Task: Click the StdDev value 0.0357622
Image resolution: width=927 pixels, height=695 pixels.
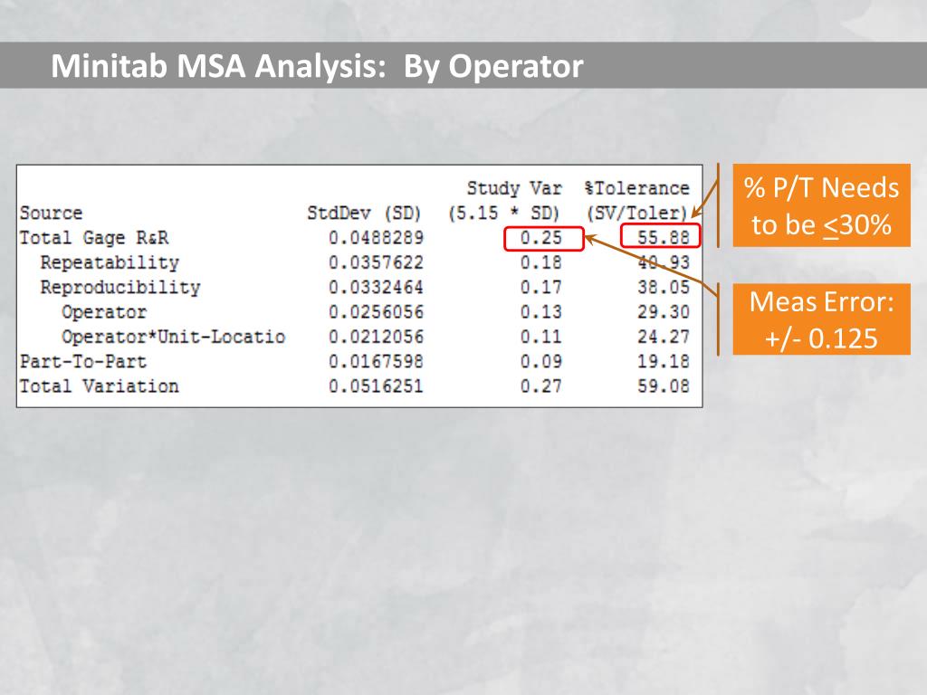Action: tap(376, 262)
